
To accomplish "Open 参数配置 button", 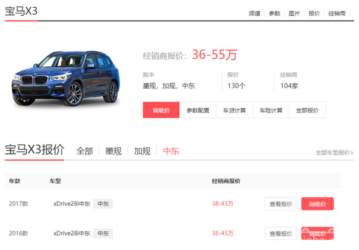I will coord(198,110).
